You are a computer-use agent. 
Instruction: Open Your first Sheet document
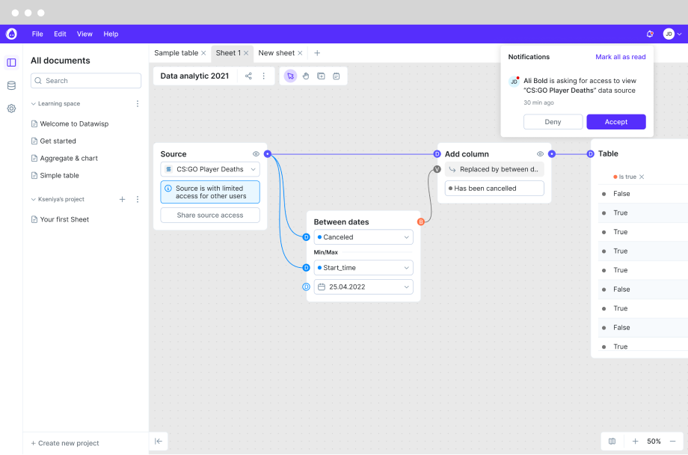point(60,219)
